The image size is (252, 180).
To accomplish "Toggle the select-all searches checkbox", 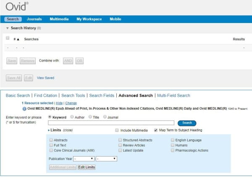I will (8, 38).
